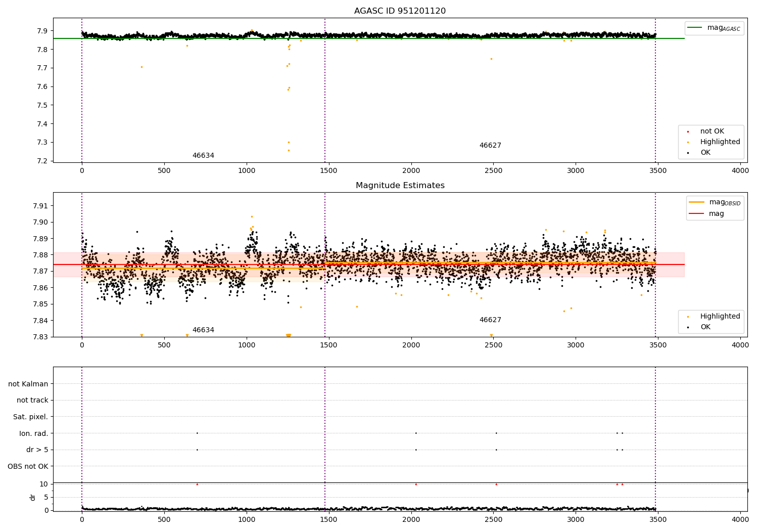Click the 7.5 y-tick in the top plot
The width and height of the screenshot is (758, 531).
pos(42,105)
